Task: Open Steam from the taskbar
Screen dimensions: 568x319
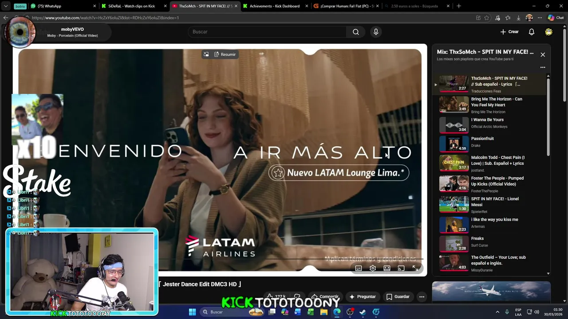Action: click(363, 312)
